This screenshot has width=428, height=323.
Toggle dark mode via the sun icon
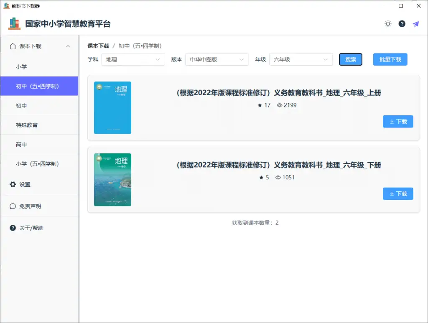tap(387, 24)
